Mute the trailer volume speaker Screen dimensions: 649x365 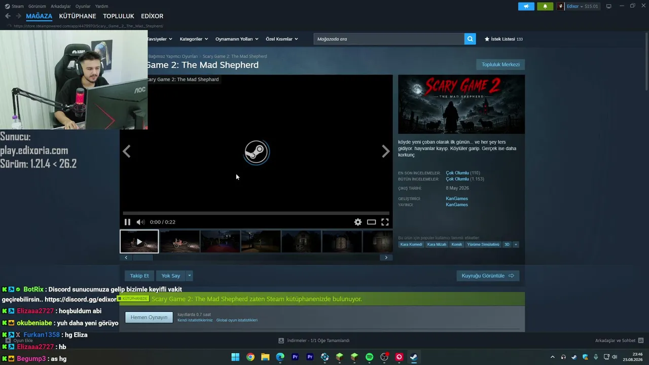pyautogui.click(x=140, y=222)
